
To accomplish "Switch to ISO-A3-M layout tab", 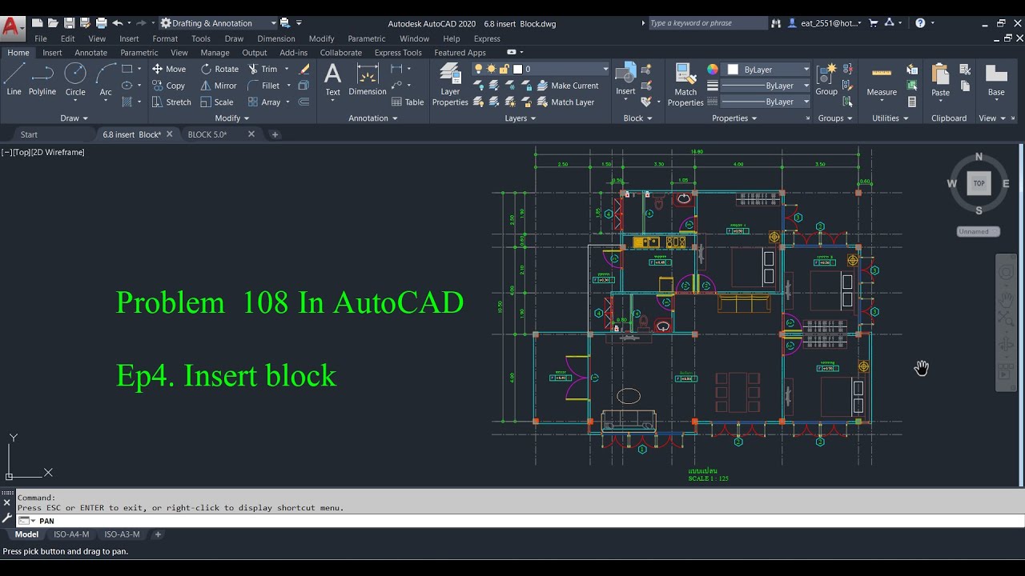I will (122, 534).
